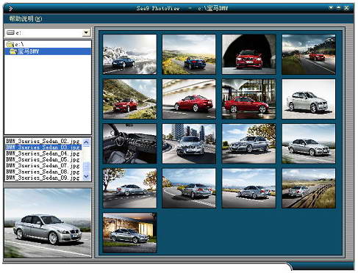Viewport: 358px width, 273px height.
Task: Open the e: drive dropdown
Action: pyautogui.click(x=86, y=32)
